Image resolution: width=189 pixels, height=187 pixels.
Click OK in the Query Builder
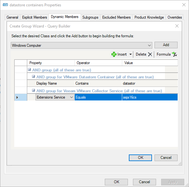140,158
